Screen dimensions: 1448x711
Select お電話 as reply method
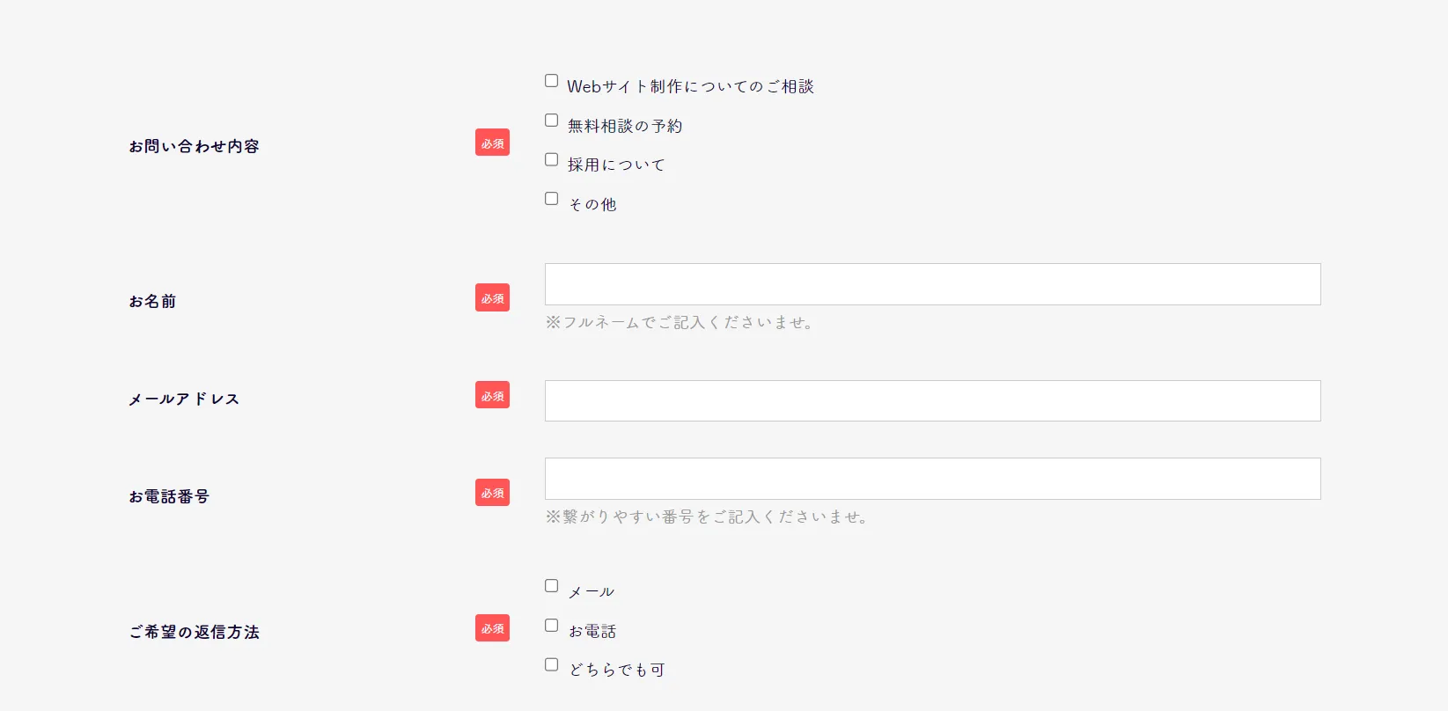550,624
